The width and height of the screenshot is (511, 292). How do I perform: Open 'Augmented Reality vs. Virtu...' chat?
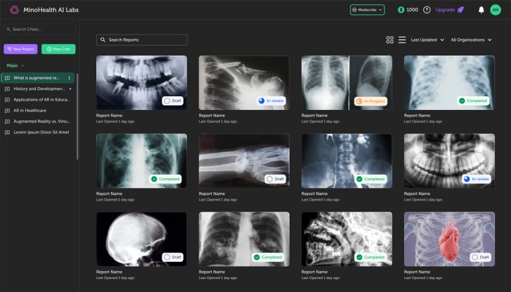click(42, 121)
